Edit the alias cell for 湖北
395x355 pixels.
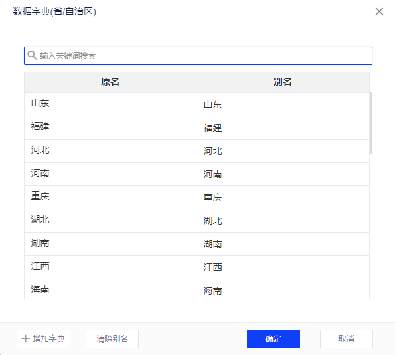pyautogui.click(x=283, y=221)
